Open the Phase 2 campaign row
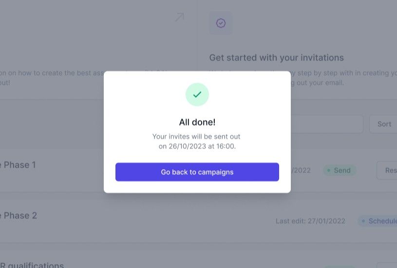Viewport: 397px width, 268px height. (19, 216)
